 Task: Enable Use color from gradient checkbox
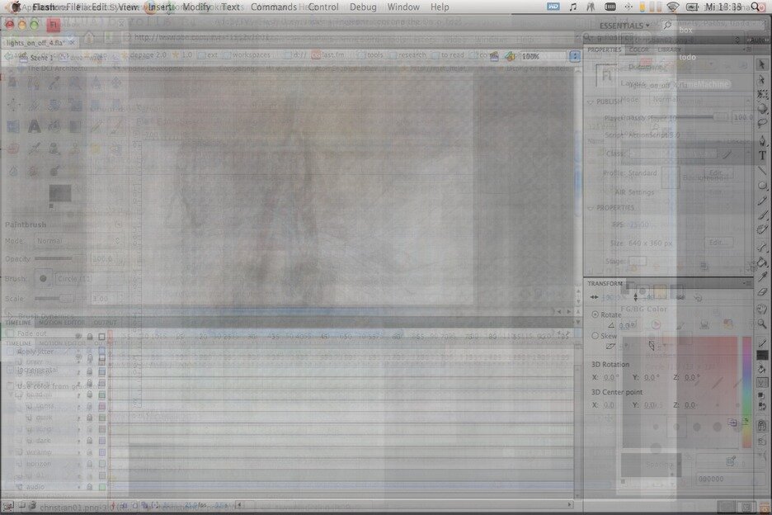coord(11,386)
